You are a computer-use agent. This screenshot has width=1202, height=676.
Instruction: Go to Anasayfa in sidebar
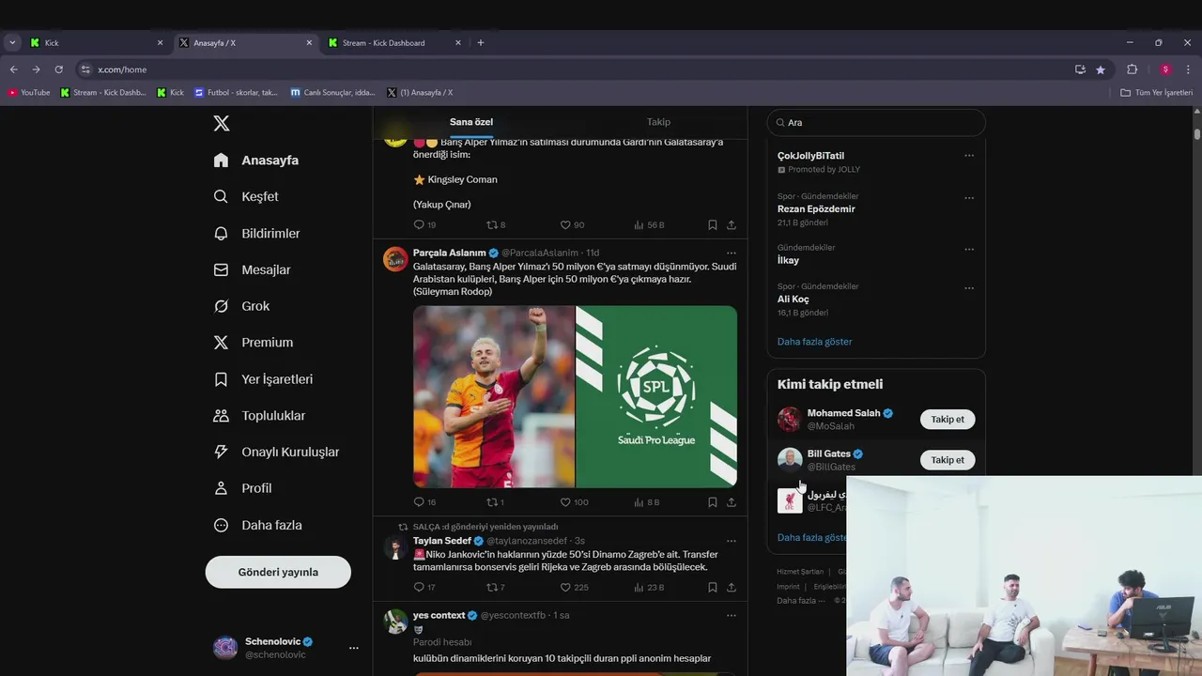click(x=256, y=160)
